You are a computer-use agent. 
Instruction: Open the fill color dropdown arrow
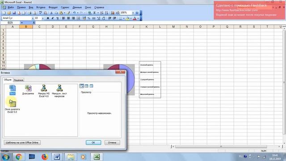tap(131, 18)
